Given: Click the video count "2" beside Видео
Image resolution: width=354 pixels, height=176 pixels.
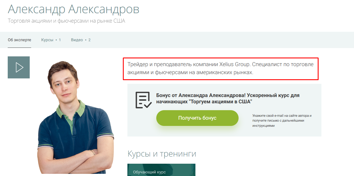Looking at the screenshot, I should click(x=89, y=40).
